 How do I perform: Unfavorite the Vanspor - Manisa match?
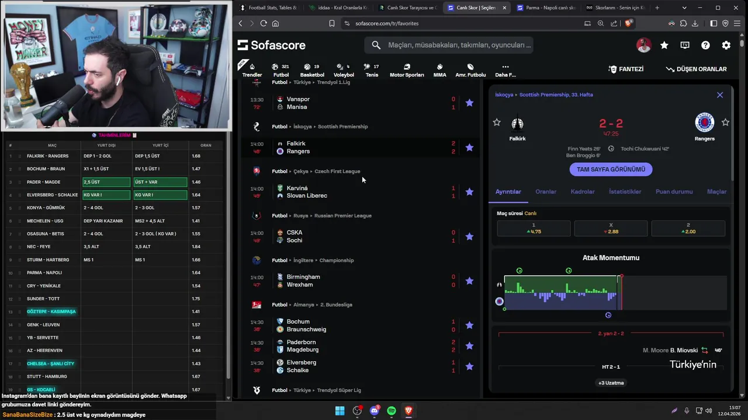click(x=469, y=103)
